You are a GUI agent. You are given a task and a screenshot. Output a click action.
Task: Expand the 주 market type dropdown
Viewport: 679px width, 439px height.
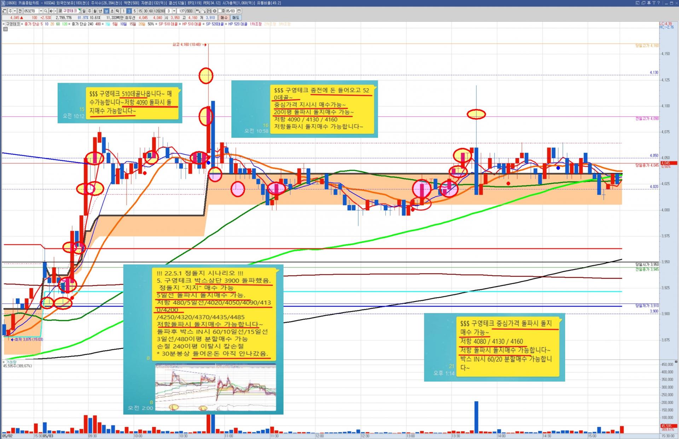[x=14, y=11]
